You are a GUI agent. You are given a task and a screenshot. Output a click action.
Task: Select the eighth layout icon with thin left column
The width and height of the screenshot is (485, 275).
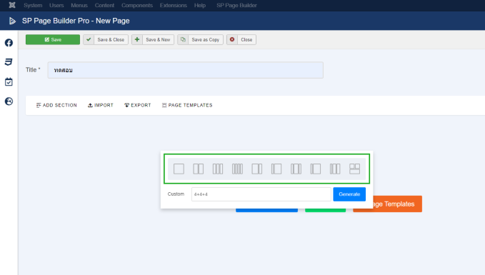coord(316,169)
